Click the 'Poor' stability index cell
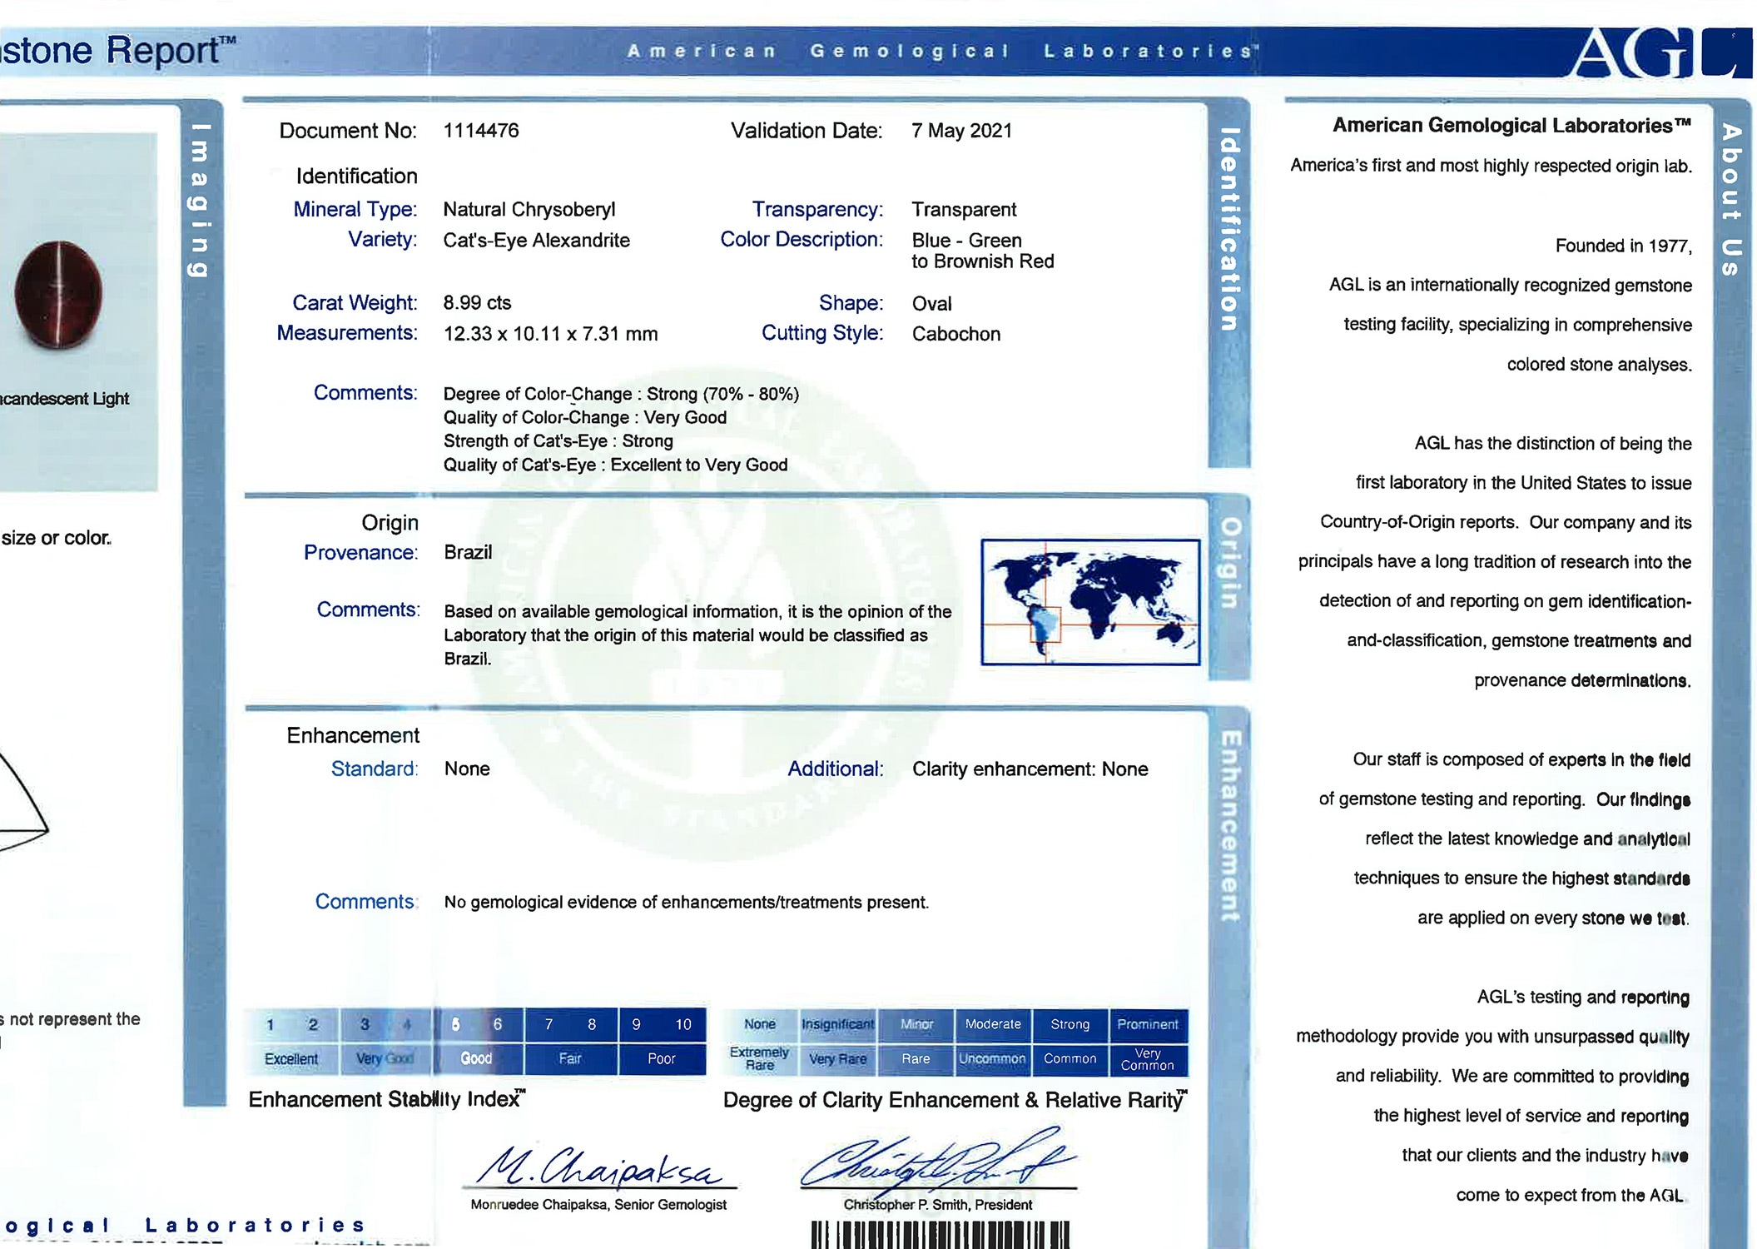The image size is (1757, 1249). pyautogui.click(x=662, y=1059)
